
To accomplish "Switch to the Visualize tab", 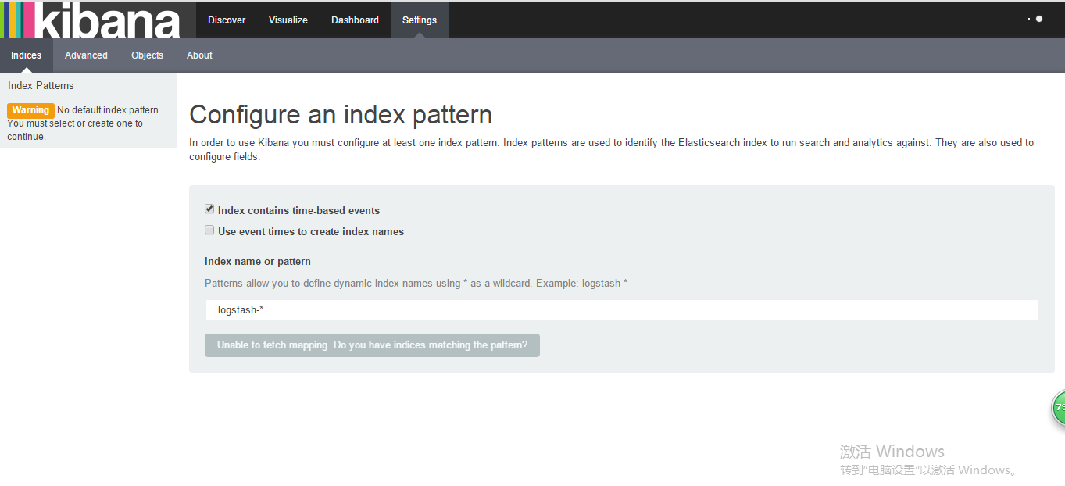I will coord(288,20).
